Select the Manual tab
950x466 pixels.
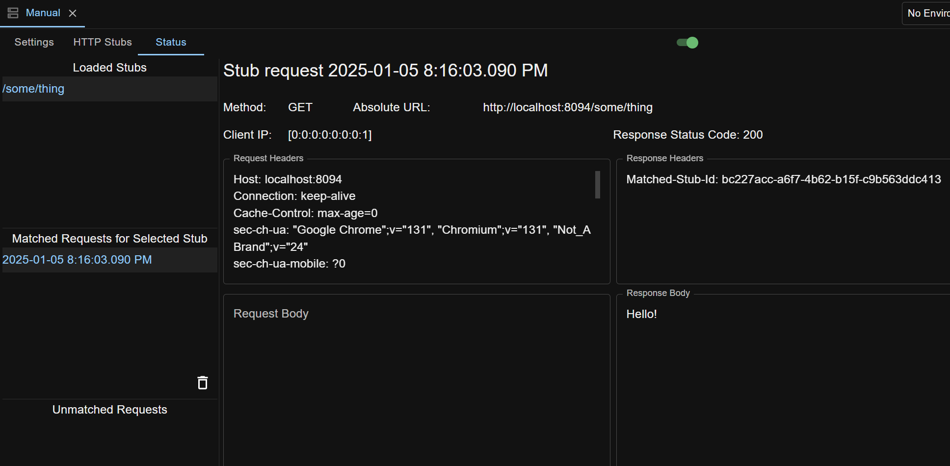tap(43, 13)
